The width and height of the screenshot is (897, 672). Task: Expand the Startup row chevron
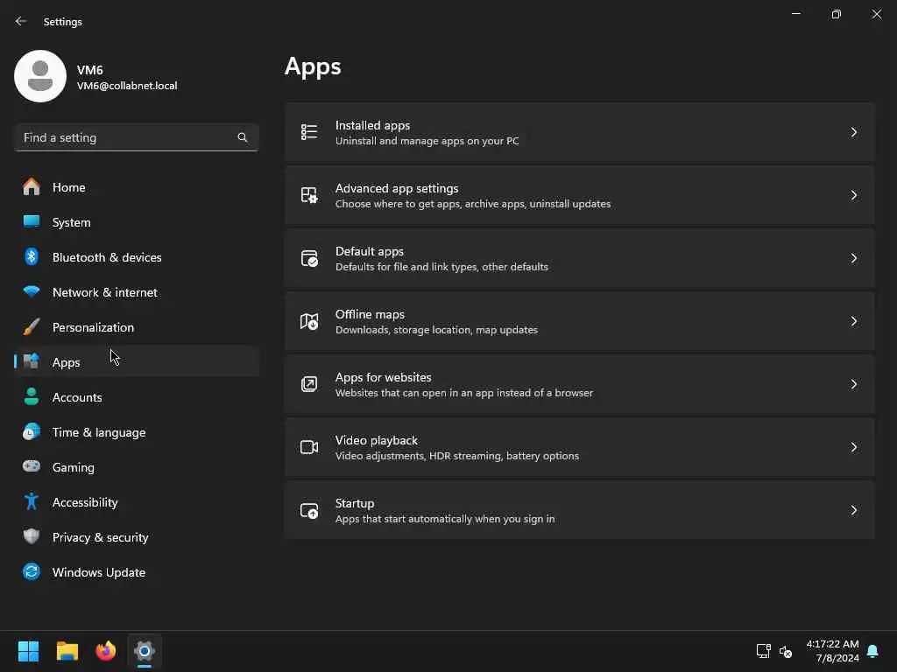click(x=854, y=510)
